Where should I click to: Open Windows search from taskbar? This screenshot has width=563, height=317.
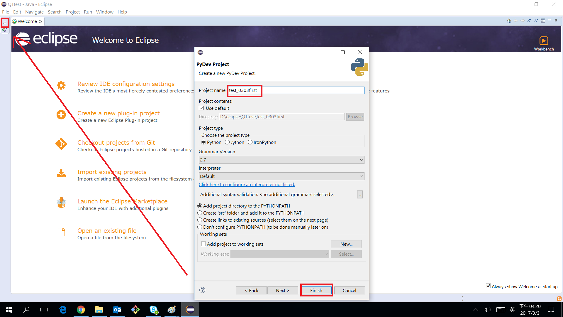[x=26, y=310]
